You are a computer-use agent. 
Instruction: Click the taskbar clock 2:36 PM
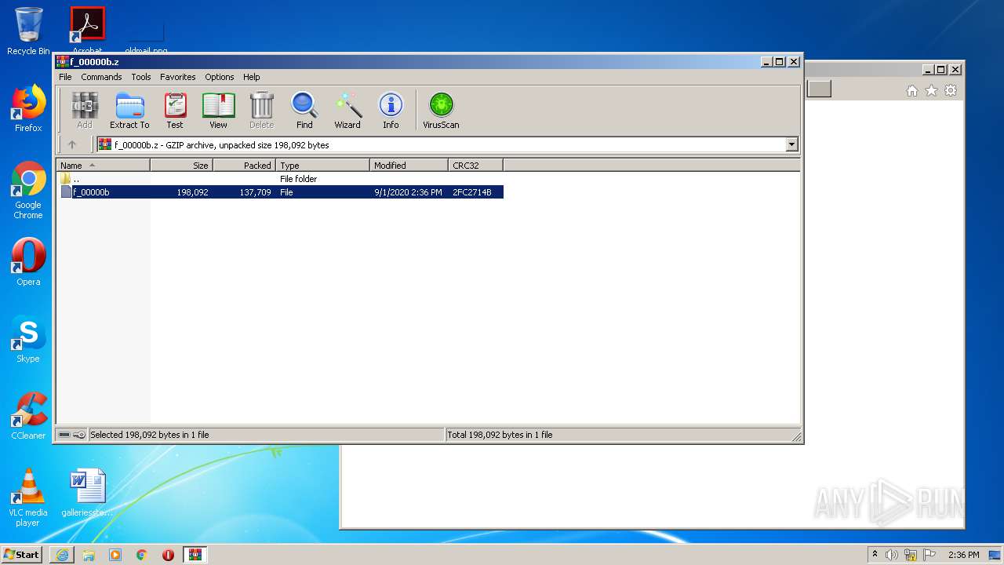click(x=963, y=555)
